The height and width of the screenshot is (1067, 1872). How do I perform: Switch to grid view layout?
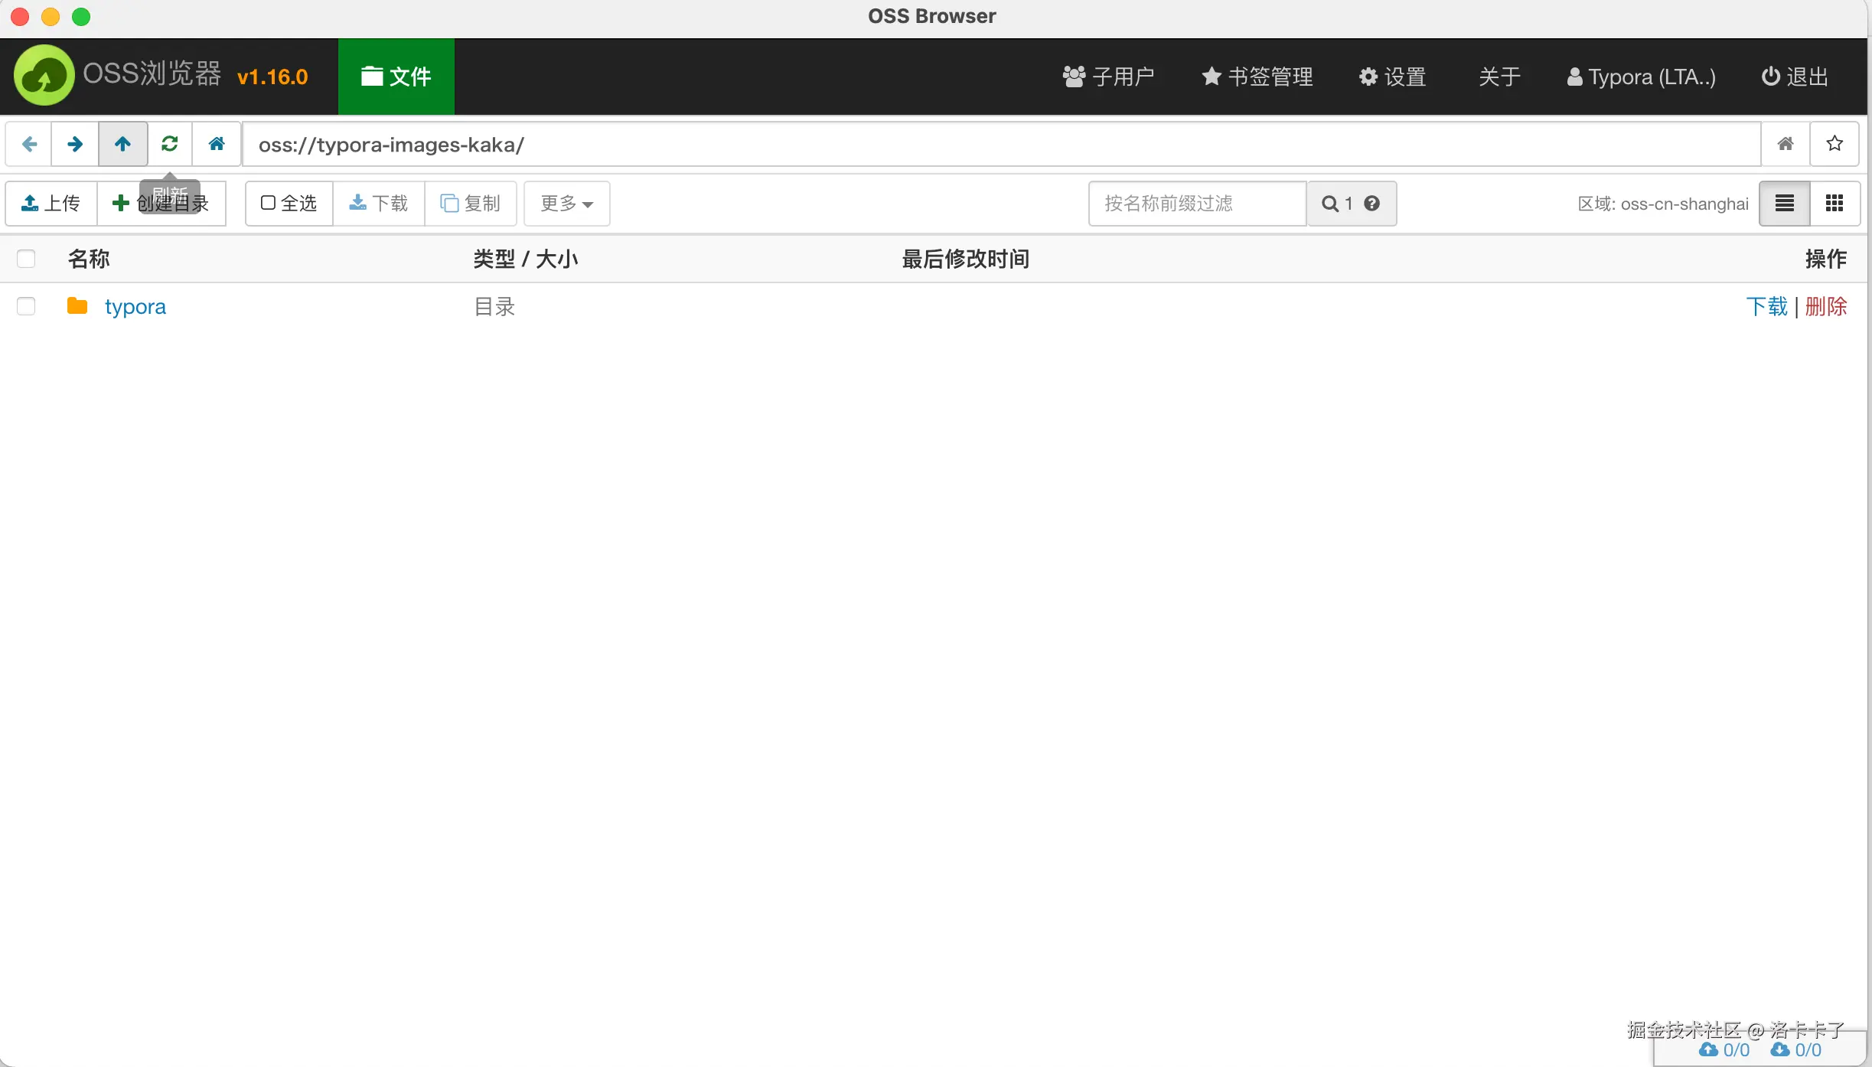1834,203
